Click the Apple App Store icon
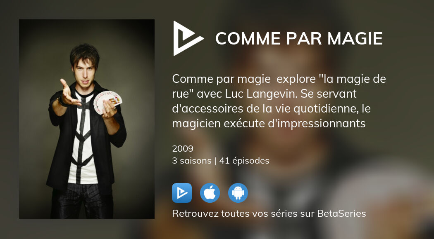The image size is (434, 239). click(210, 193)
